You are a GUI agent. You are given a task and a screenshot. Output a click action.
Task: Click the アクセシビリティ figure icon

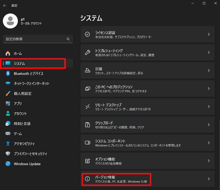(x=8, y=144)
